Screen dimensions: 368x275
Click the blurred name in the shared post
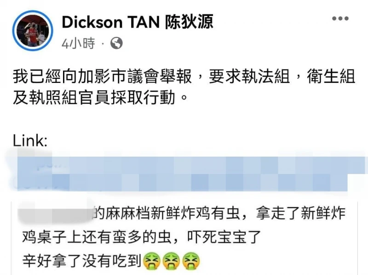click(56, 213)
